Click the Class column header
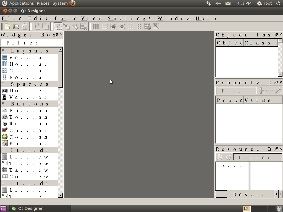The width and height of the screenshot is (283, 212). click(x=260, y=43)
